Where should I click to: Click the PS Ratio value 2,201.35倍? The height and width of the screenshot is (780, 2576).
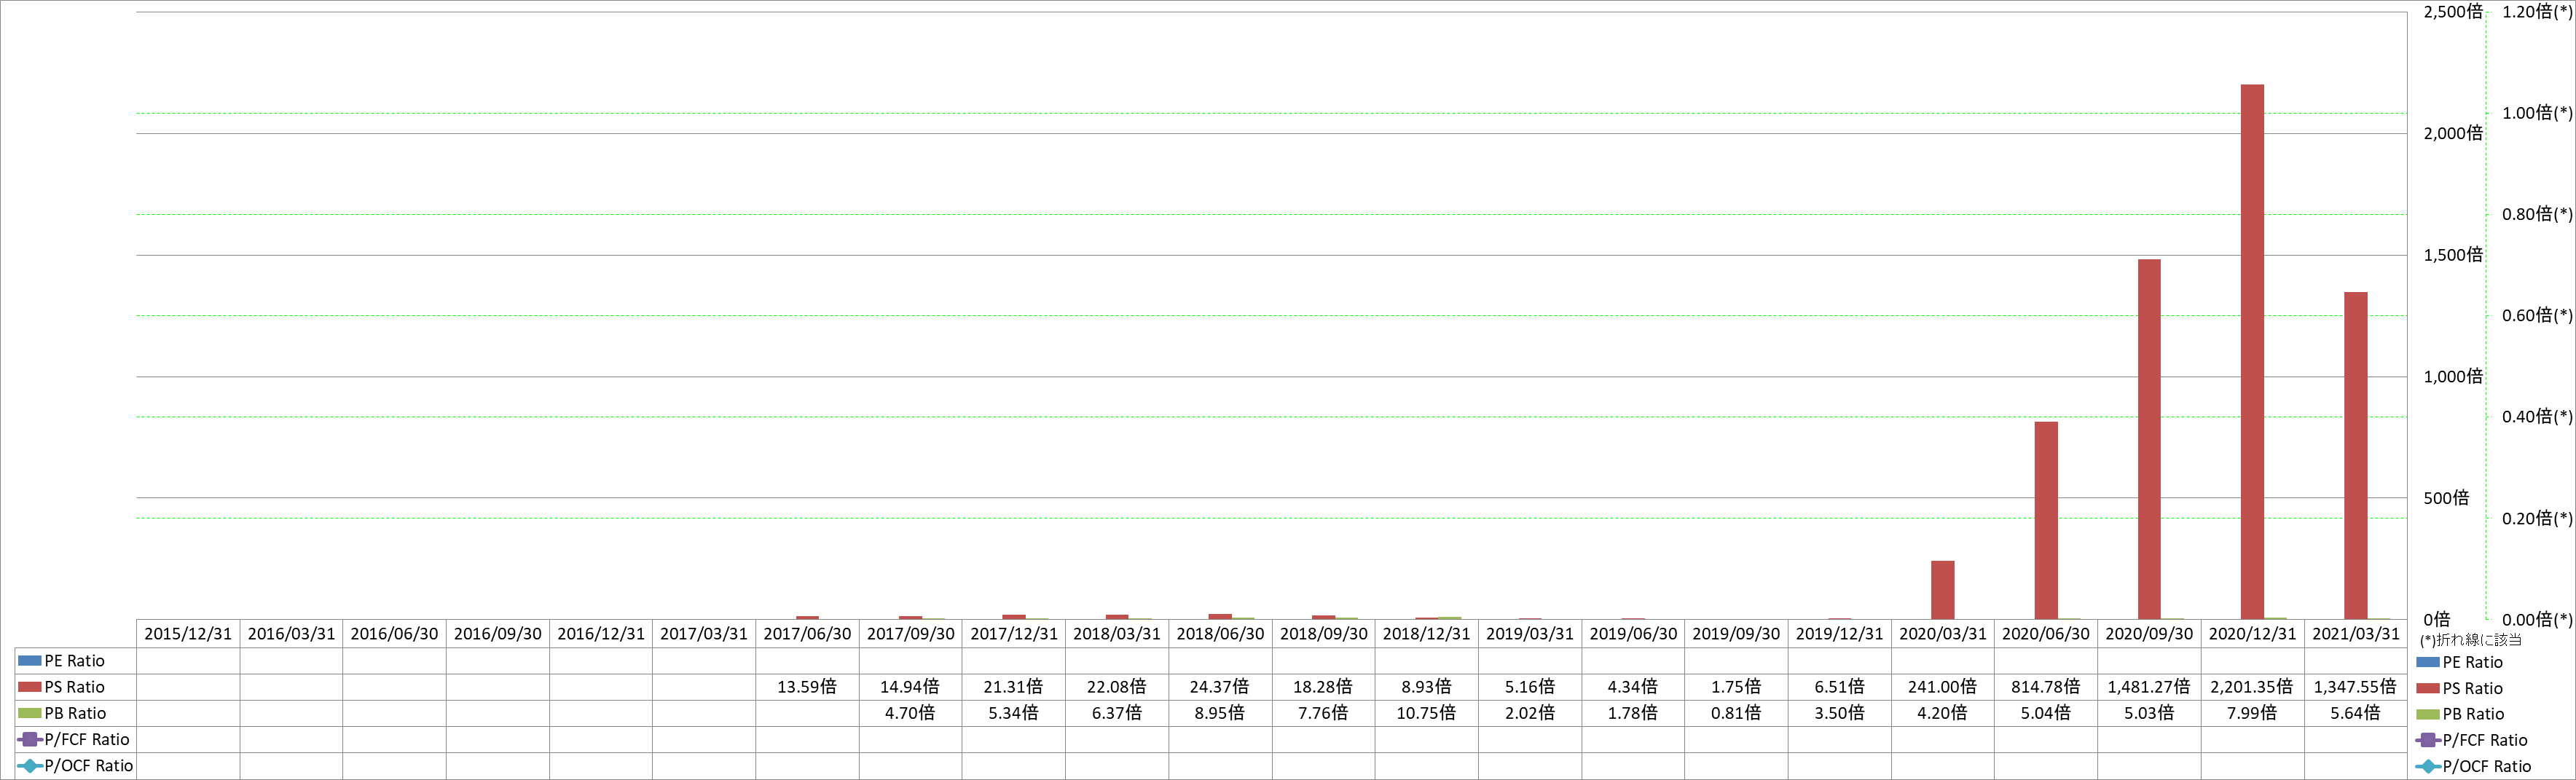click(x=2252, y=687)
